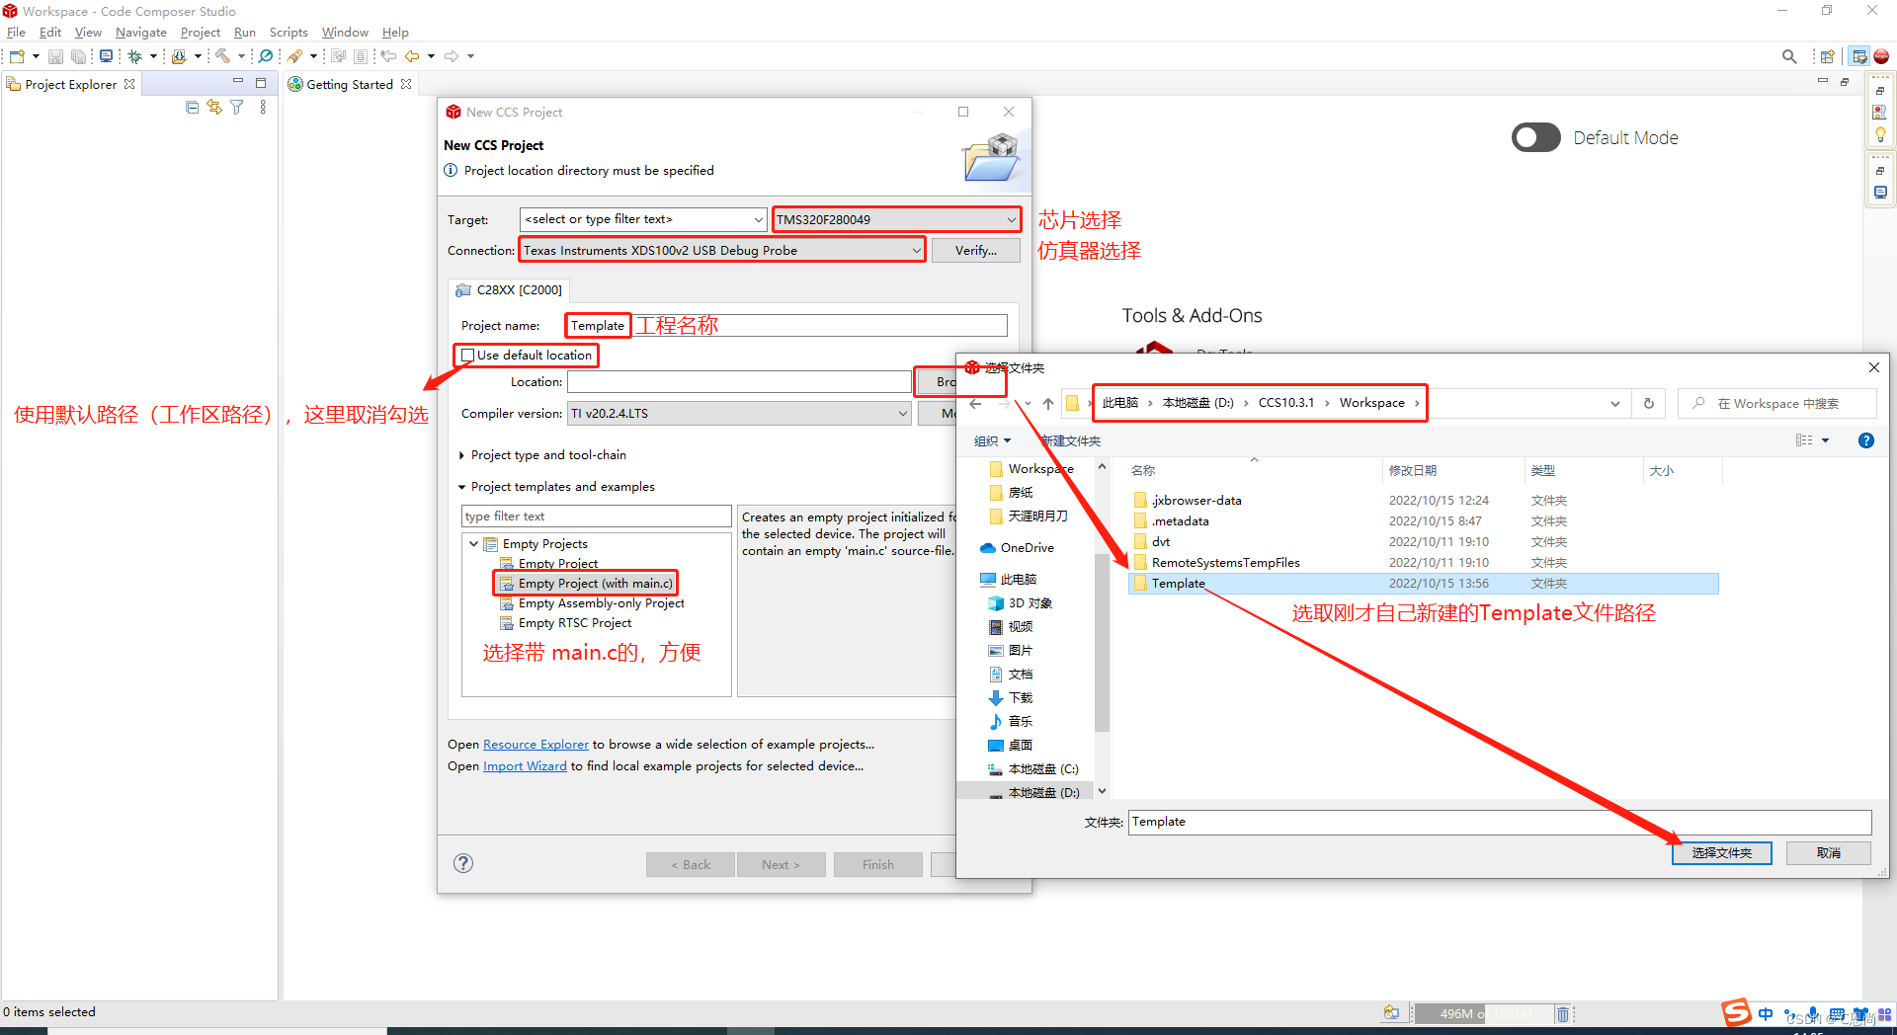Screen dimensions: 1897x1035
Task: Click the Last Edit Location arrow icon
Action: point(388,56)
